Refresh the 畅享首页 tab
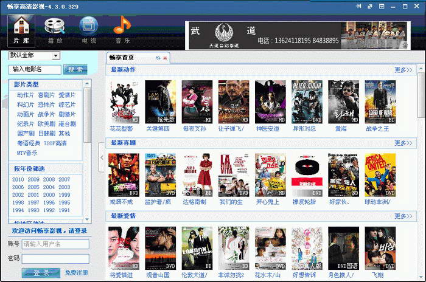Screen dimensions: 426x282 pos(158,58)
